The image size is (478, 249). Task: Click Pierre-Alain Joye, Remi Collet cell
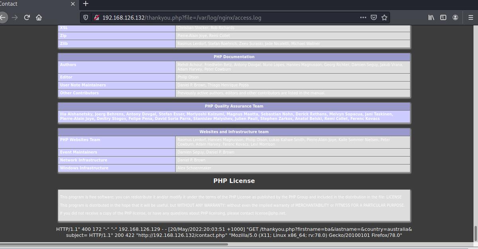point(293,35)
